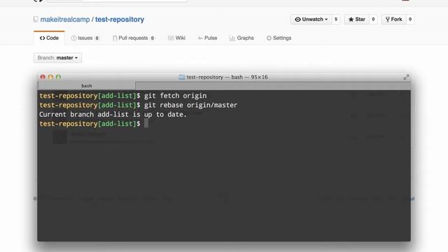The width and height of the screenshot is (448, 252).
Task: Click the Settings gear tab icon
Action: (x=269, y=38)
